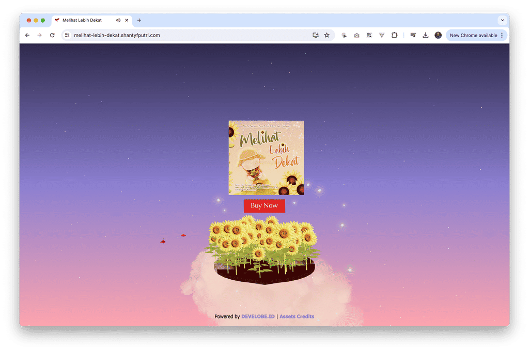The height and width of the screenshot is (352, 529).
Task: Open the Assets Credits link
Action: [x=297, y=316]
